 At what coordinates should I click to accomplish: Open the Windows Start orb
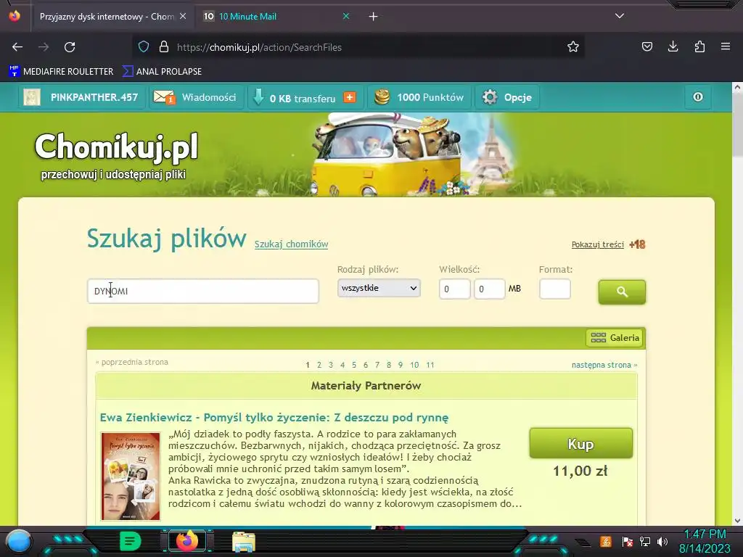20,542
